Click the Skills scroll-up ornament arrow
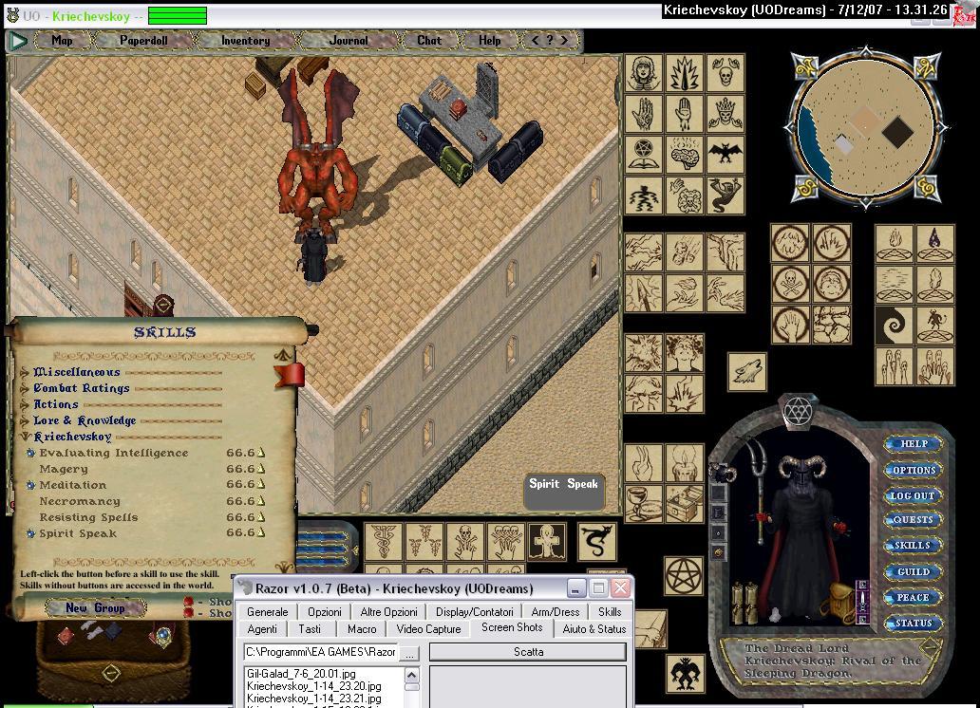Viewport: 980px width, 708px height. click(x=282, y=355)
